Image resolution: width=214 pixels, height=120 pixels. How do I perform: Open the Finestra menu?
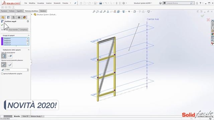[65, 3]
